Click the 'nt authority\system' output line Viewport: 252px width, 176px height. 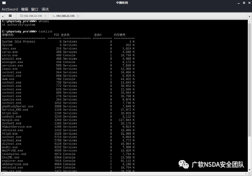[x=19, y=25]
